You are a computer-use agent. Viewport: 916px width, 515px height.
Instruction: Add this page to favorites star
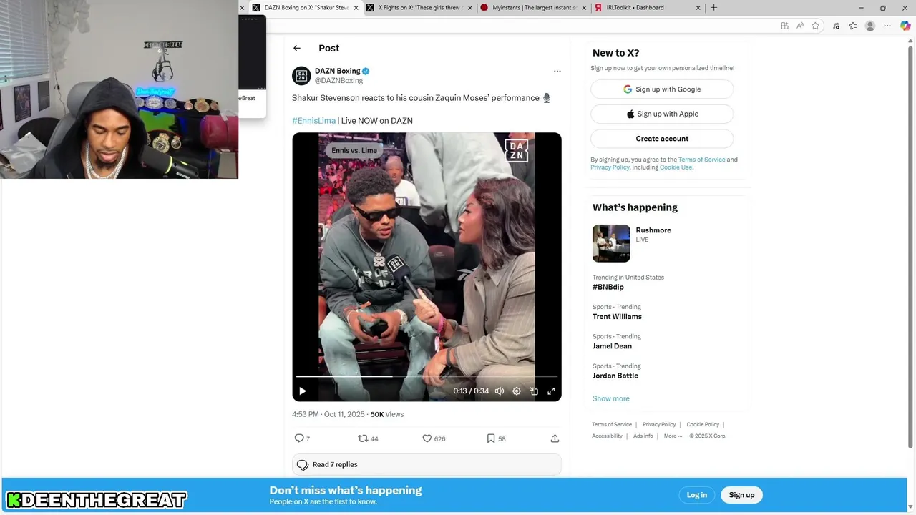pos(815,26)
